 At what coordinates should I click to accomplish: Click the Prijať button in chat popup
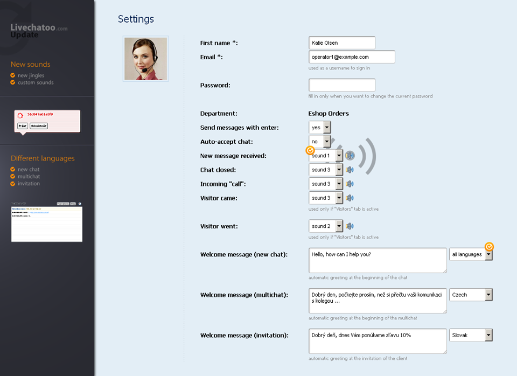22,126
